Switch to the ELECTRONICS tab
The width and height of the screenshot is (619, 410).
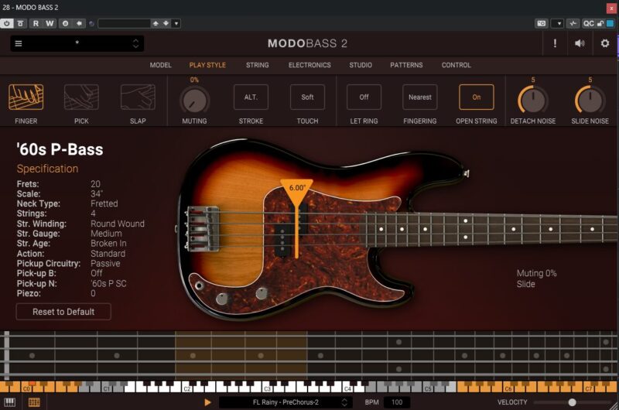[309, 65]
